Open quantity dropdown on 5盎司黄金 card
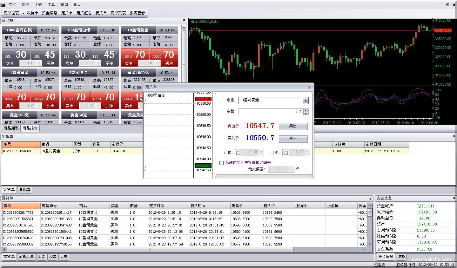The image size is (457, 268). pyautogui.click(x=98, y=106)
